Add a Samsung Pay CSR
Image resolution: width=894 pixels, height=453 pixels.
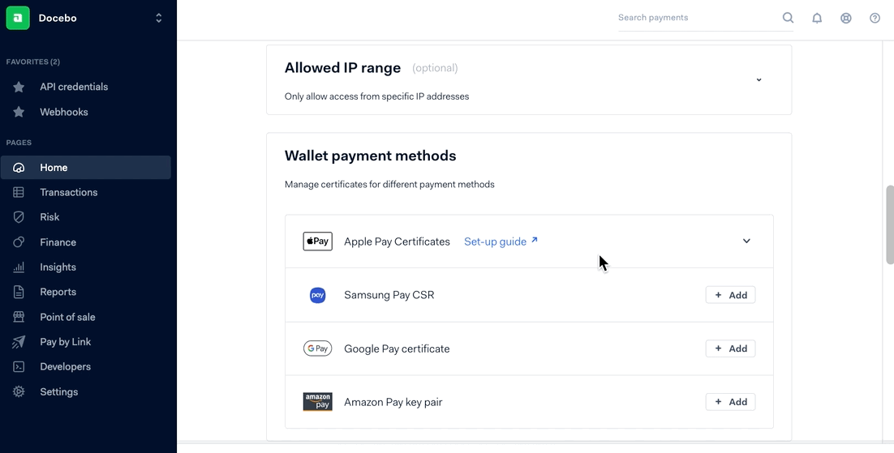(x=730, y=295)
